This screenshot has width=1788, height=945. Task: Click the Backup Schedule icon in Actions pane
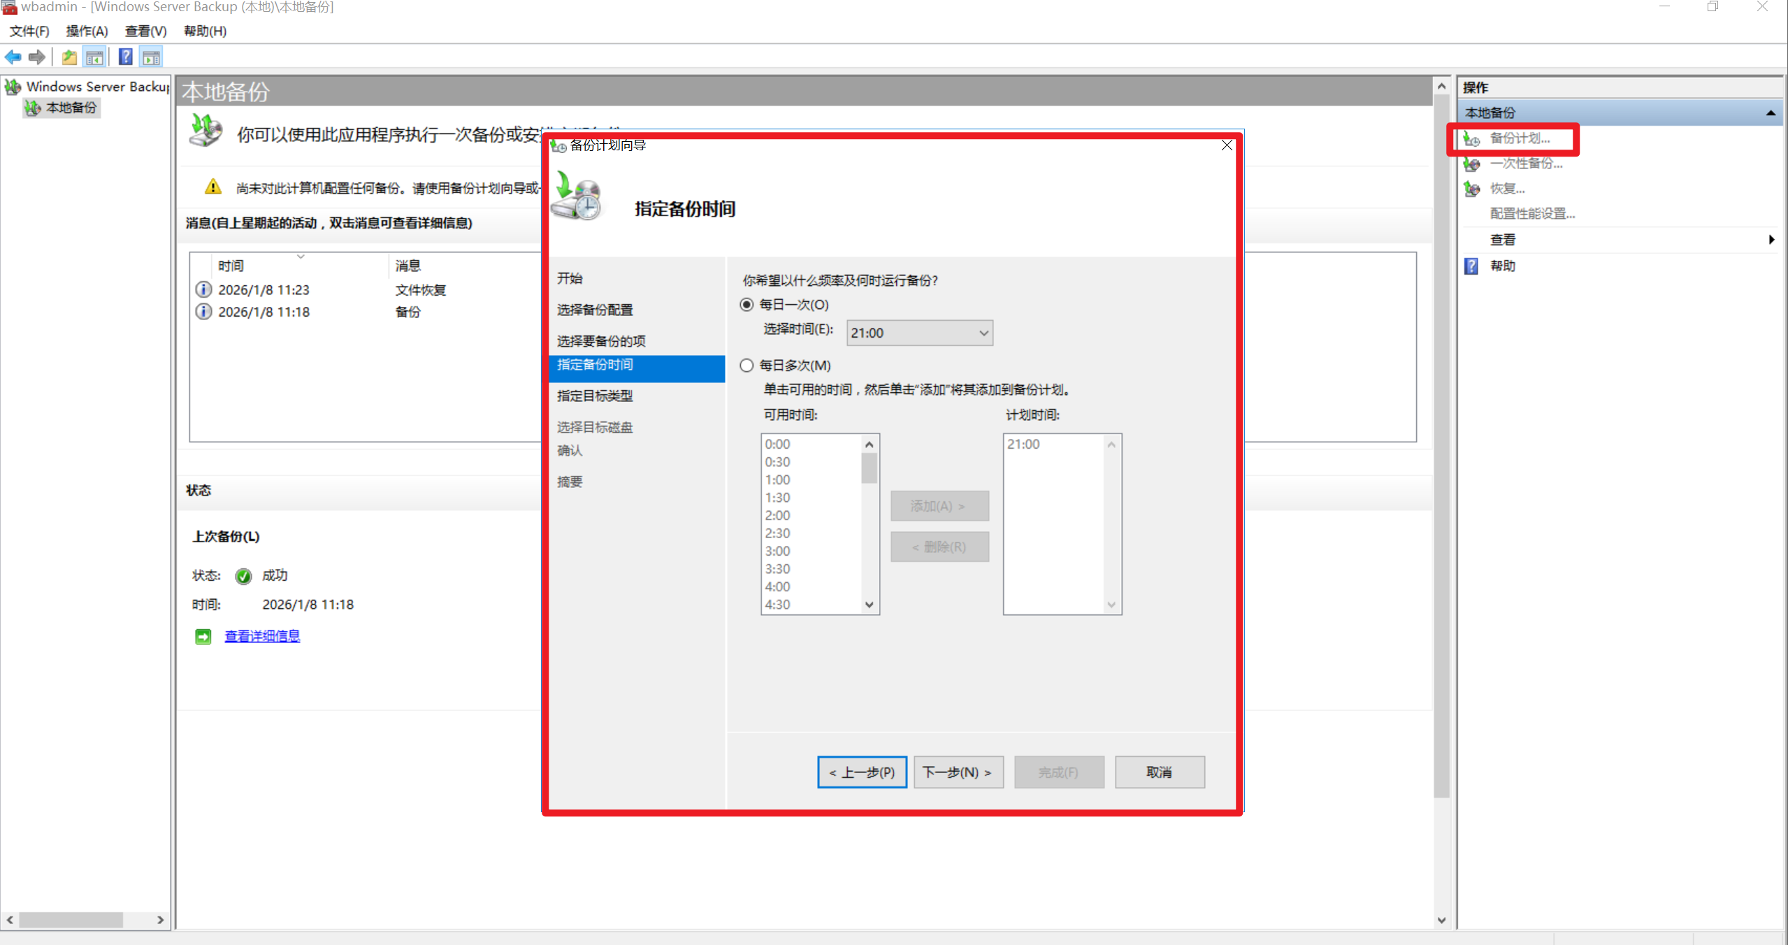click(x=1472, y=138)
